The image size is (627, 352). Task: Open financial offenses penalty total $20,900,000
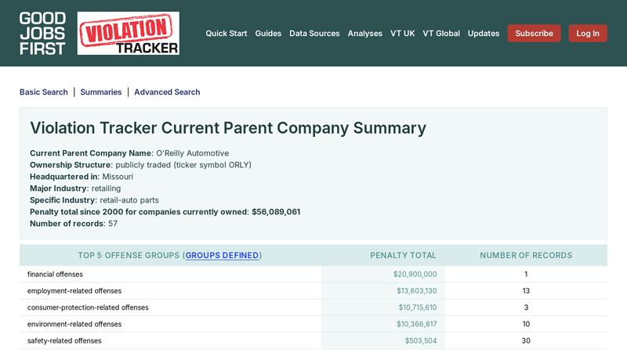tap(415, 275)
